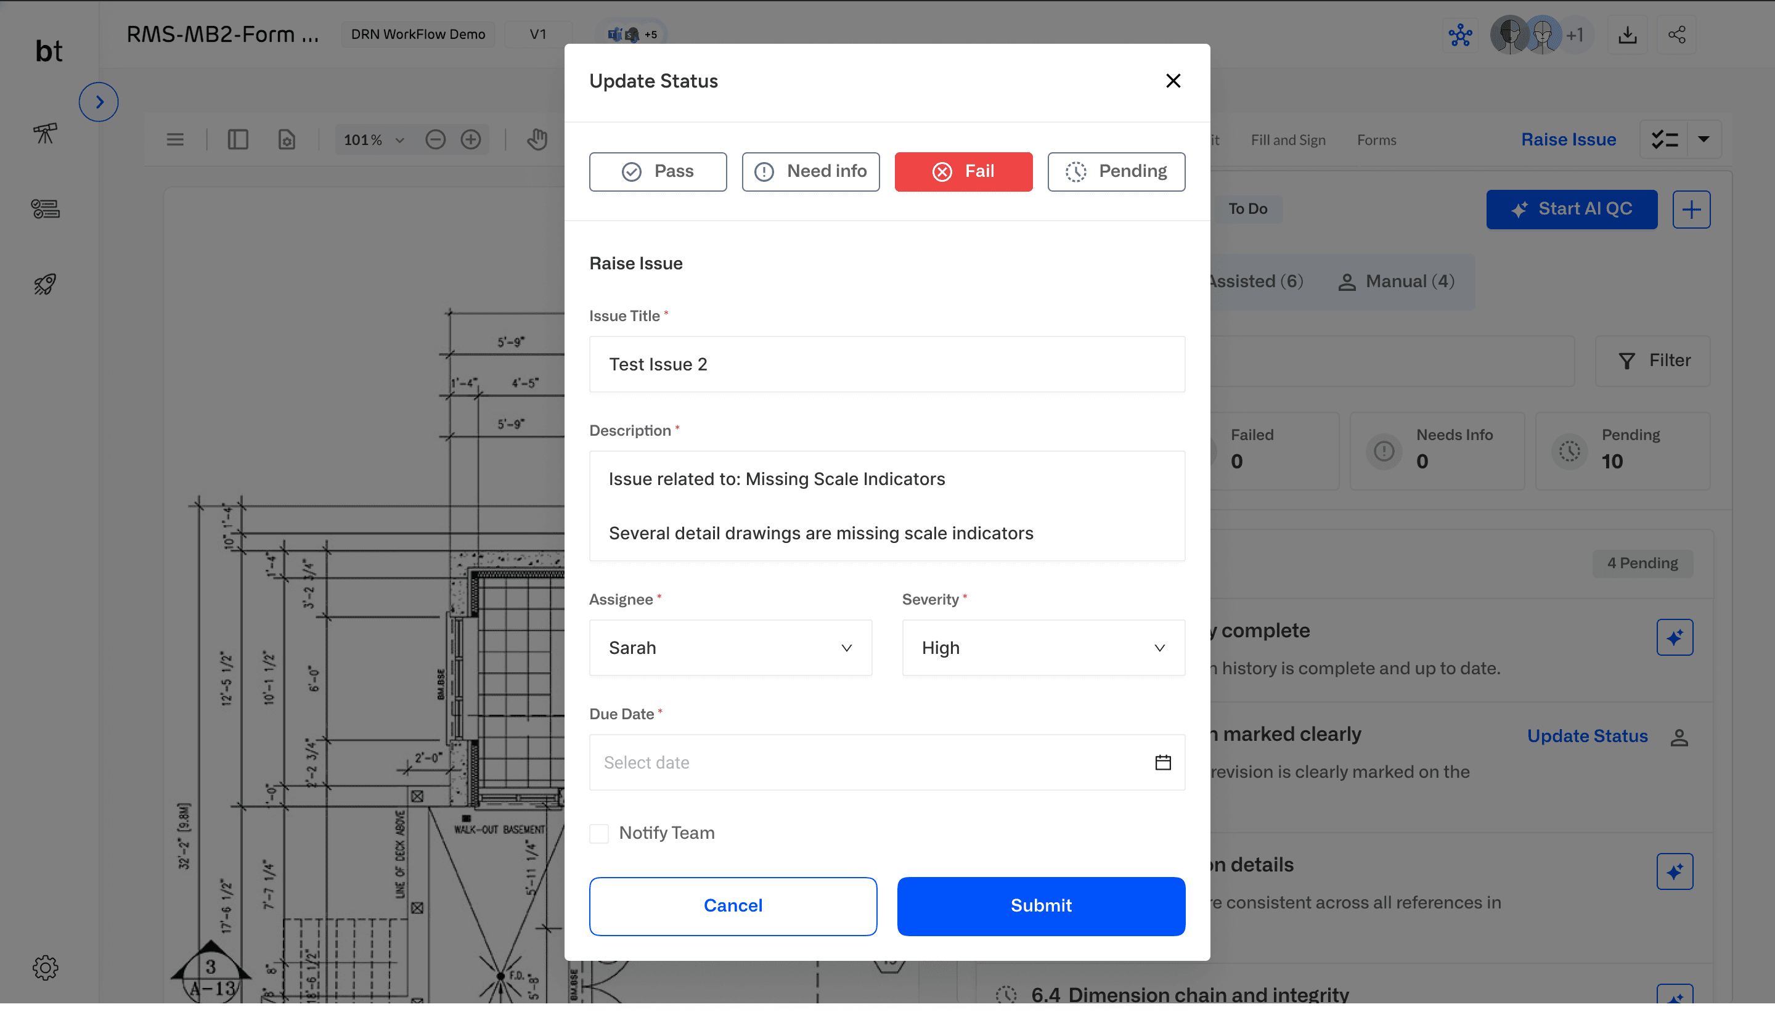Open settings gear in sidebar
Viewport: 1775px width, 1020px height.
coord(46,968)
